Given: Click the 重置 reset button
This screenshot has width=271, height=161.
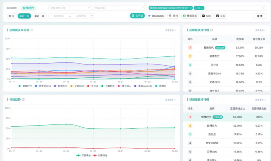Looking at the screenshot, I should pos(259,16).
